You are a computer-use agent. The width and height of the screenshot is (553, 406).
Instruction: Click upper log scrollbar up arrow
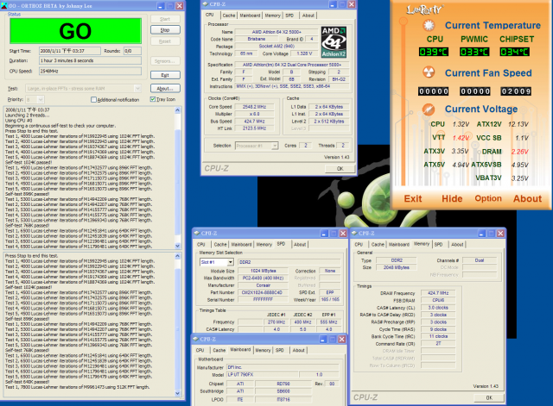point(177,110)
